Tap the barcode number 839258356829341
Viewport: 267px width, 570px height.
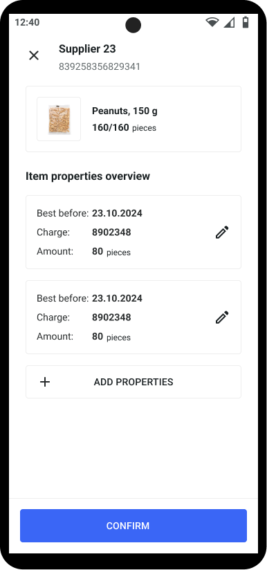point(100,67)
